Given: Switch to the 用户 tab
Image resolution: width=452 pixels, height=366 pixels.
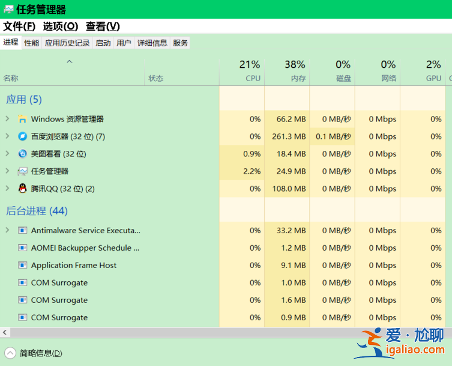Looking at the screenshot, I should coord(124,43).
